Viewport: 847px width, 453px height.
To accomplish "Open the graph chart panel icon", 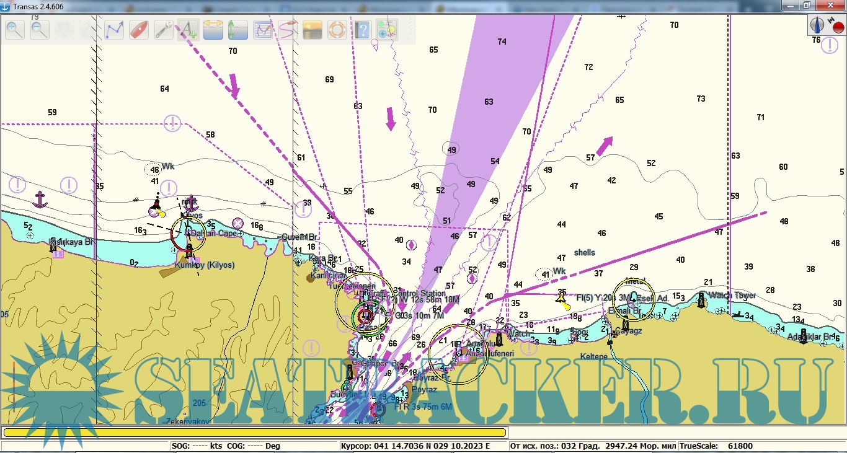I will coord(263,30).
